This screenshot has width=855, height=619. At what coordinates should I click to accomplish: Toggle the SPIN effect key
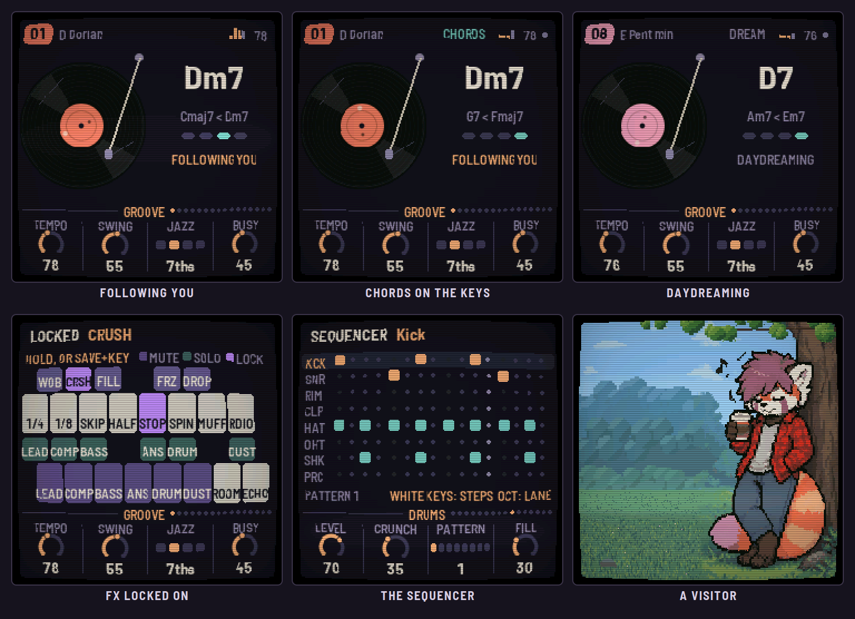pos(181,413)
